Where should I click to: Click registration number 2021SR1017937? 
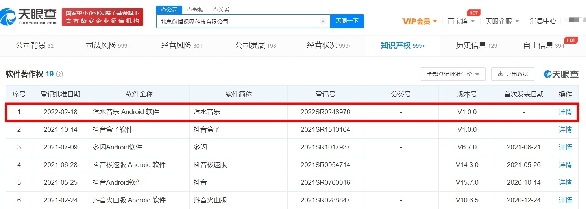pyautogui.click(x=325, y=147)
